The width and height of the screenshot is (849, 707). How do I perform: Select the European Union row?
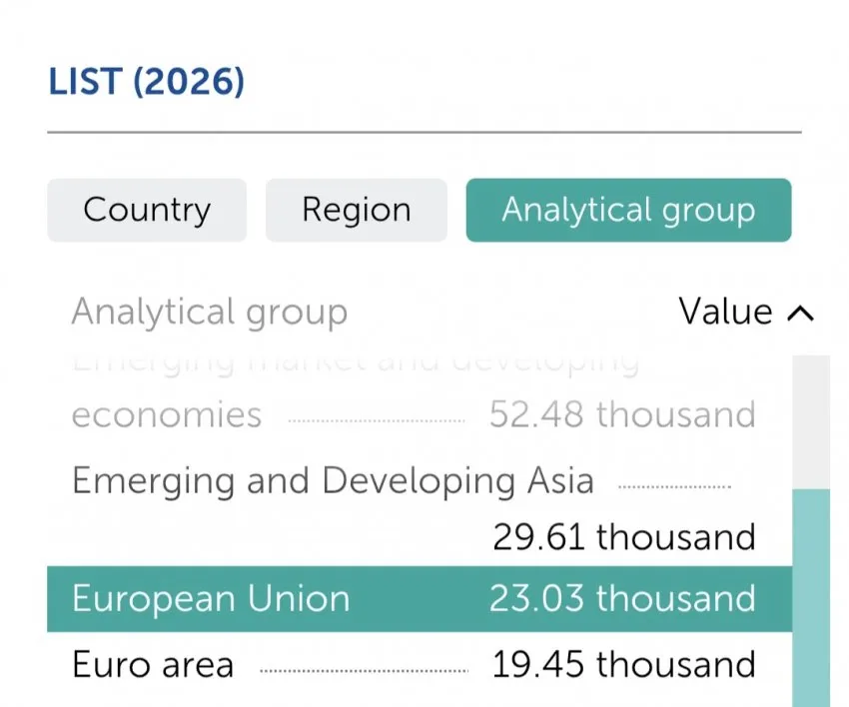coord(420,599)
